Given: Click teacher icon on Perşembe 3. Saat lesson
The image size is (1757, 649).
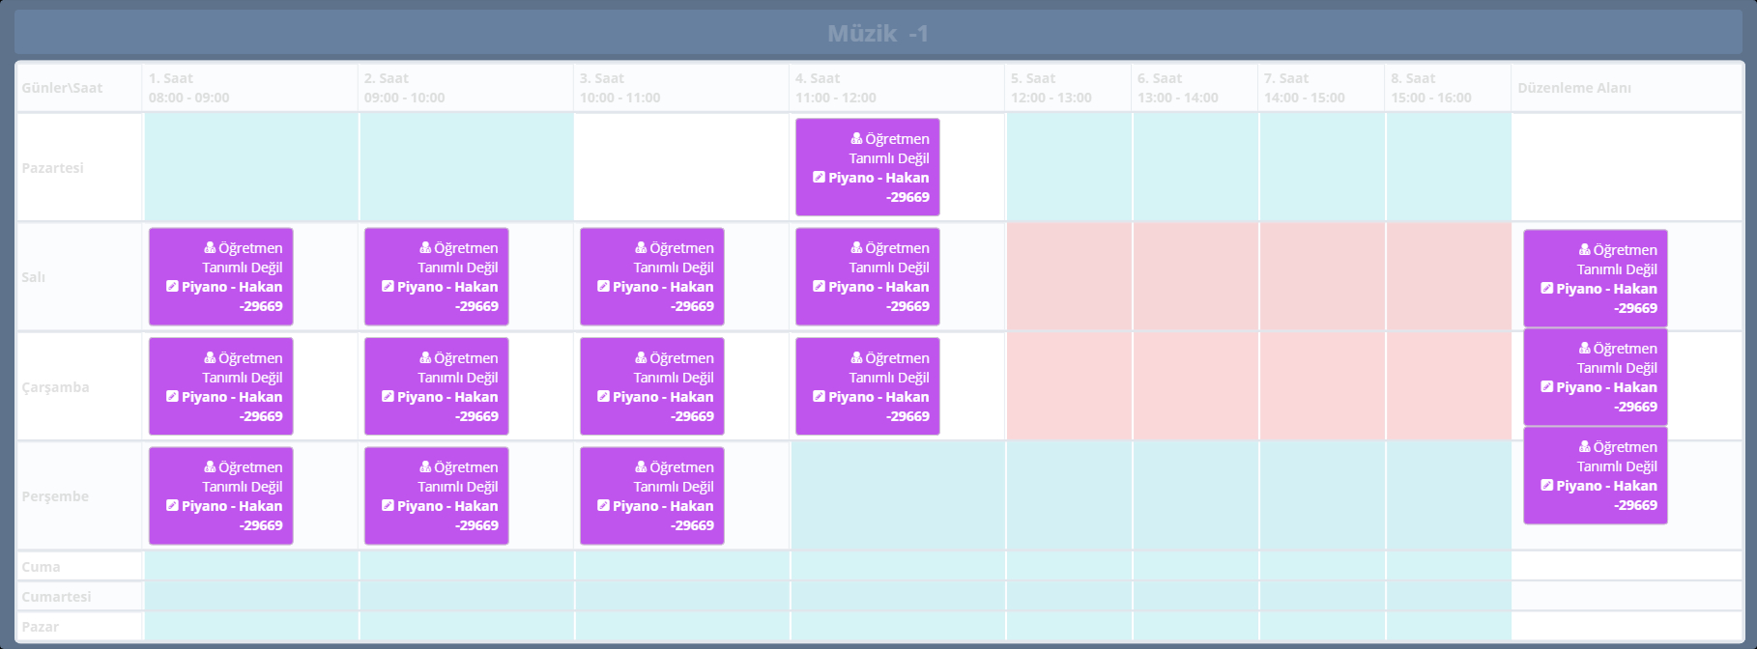Looking at the screenshot, I should pos(641,467).
